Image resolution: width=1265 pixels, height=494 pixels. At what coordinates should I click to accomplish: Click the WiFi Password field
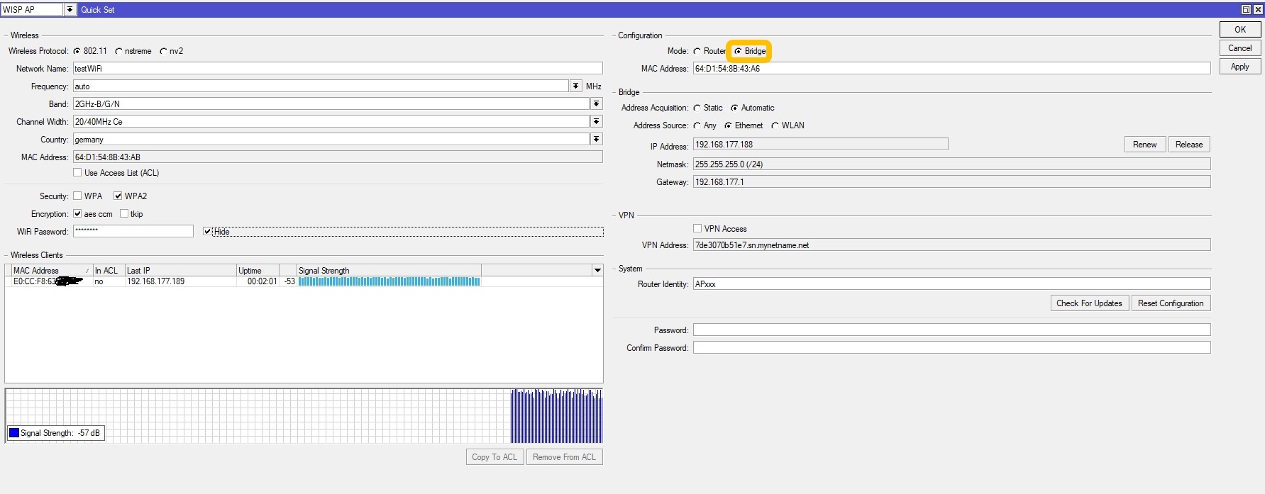click(x=133, y=231)
